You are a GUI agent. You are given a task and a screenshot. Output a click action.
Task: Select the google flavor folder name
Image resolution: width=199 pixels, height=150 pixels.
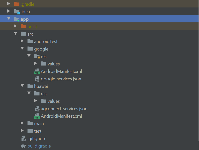click(x=41, y=49)
